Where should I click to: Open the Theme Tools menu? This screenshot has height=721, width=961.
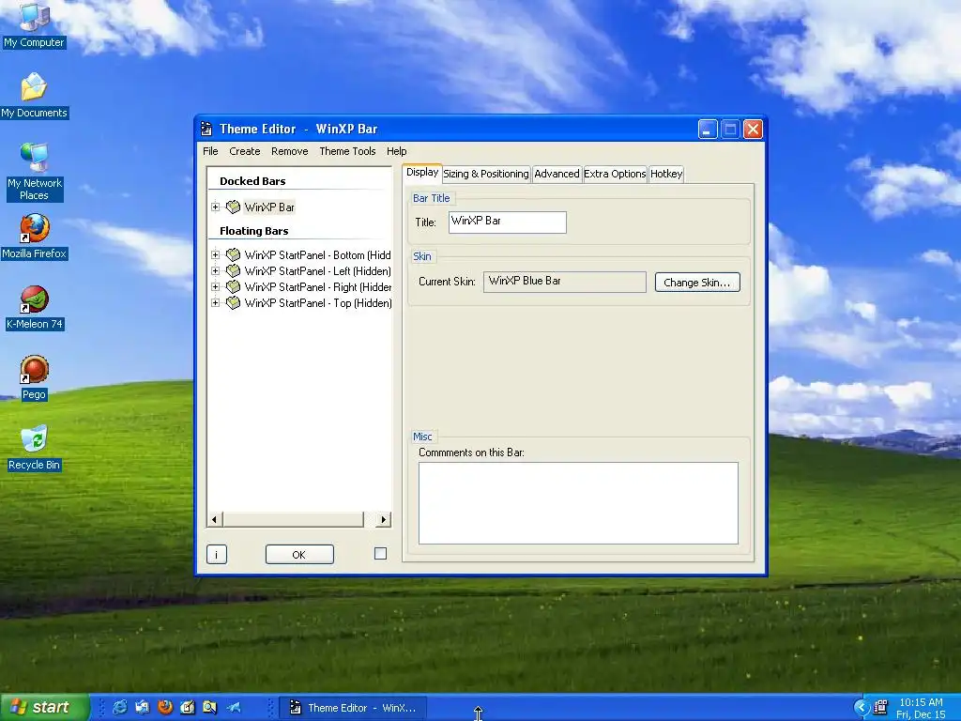tap(347, 151)
